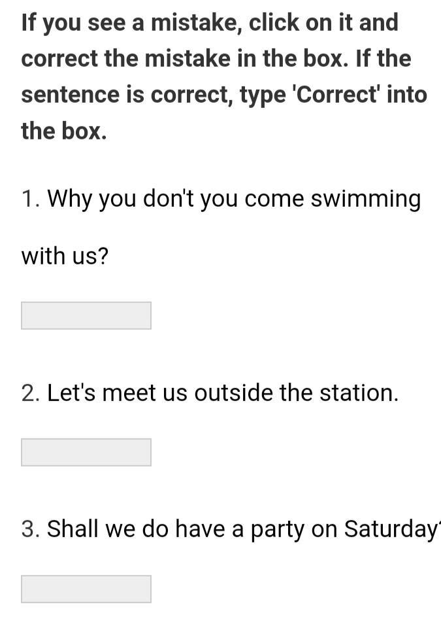Click the answer box under sentence 3
The width and height of the screenshot is (441, 634).
click(86, 589)
